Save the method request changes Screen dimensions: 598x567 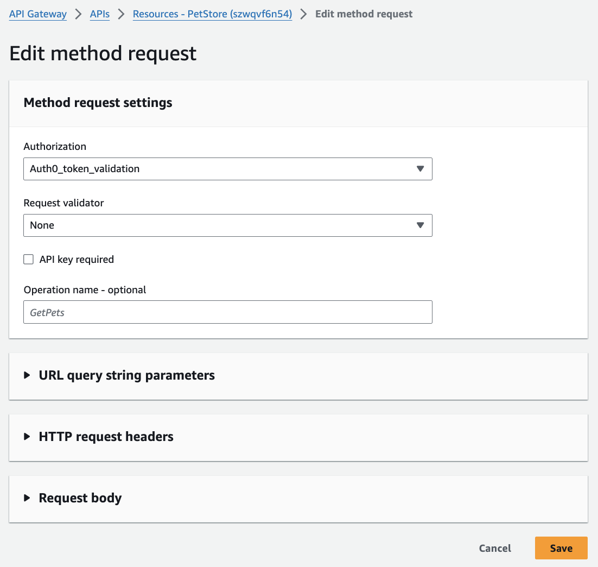[x=561, y=548]
